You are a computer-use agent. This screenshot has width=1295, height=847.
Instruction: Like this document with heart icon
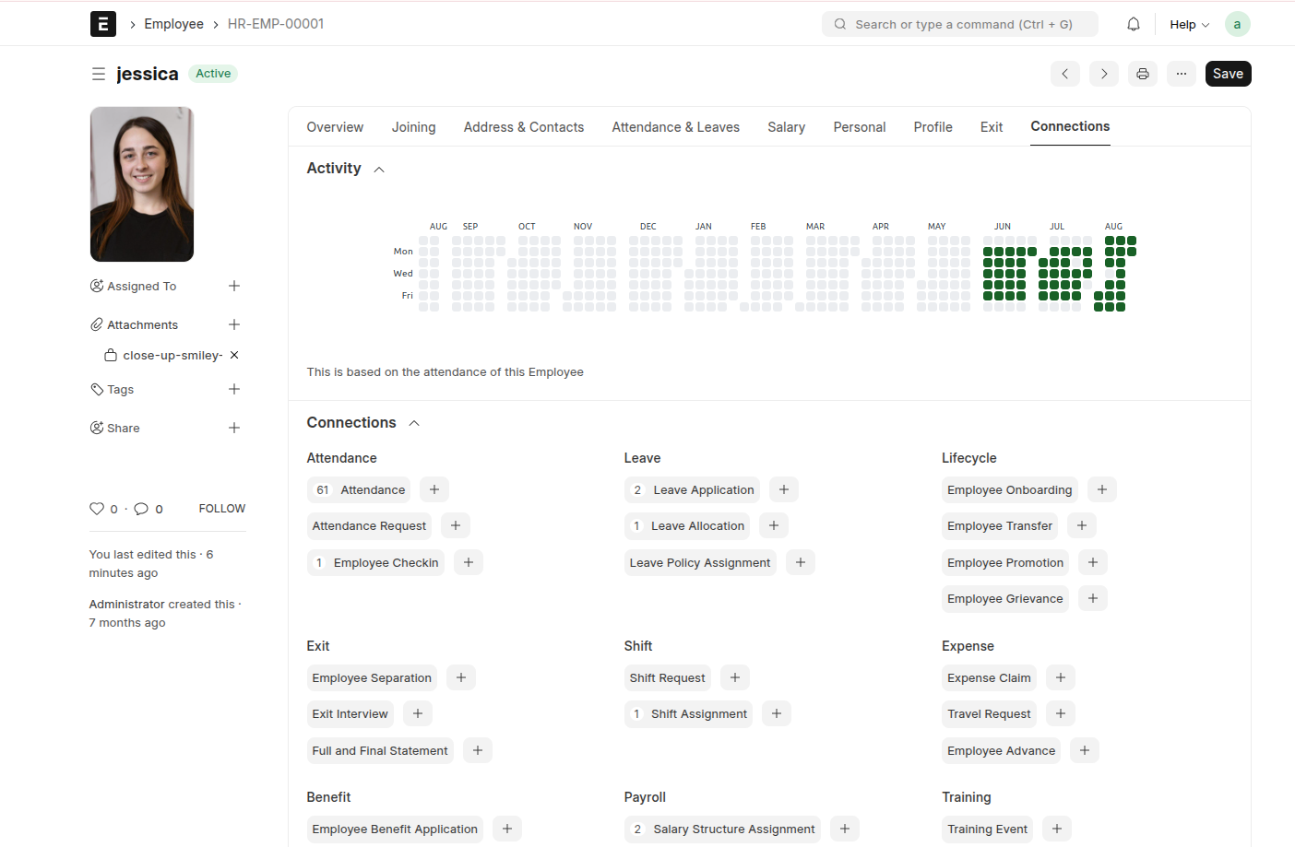97,509
